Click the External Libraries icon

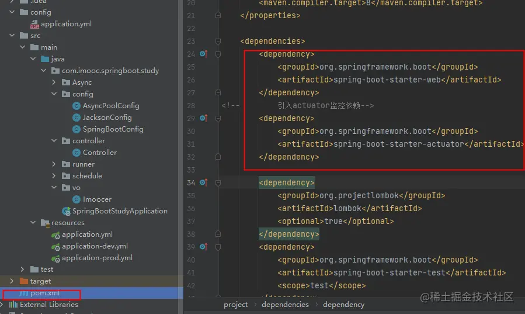click(13, 305)
